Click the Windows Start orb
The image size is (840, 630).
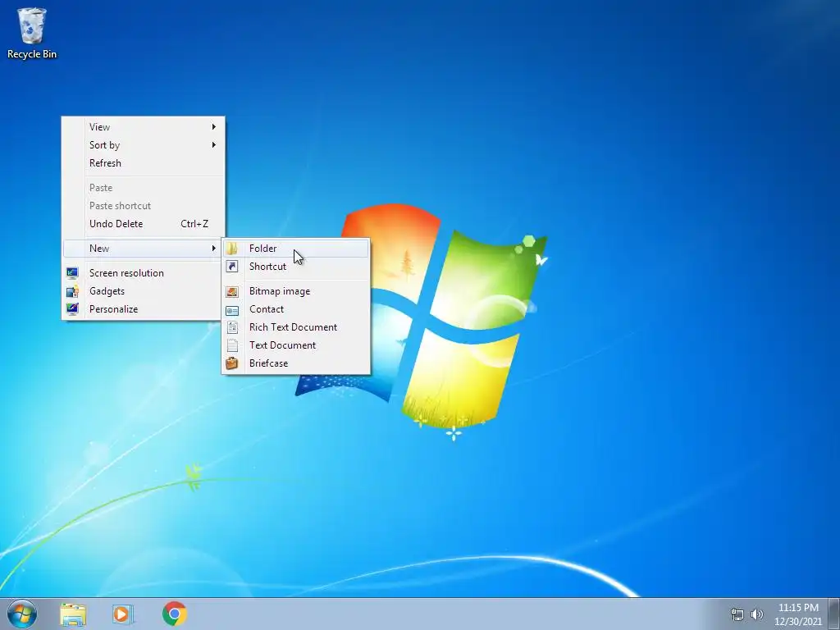22,614
